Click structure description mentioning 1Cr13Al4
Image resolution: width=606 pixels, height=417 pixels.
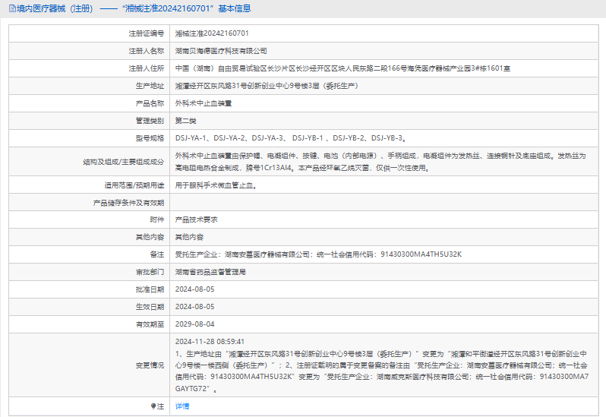click(380, 162)
